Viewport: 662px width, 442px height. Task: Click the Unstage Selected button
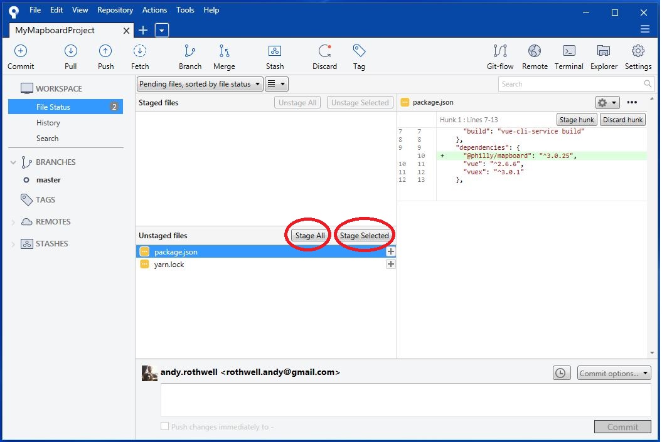tap(360, 102)
